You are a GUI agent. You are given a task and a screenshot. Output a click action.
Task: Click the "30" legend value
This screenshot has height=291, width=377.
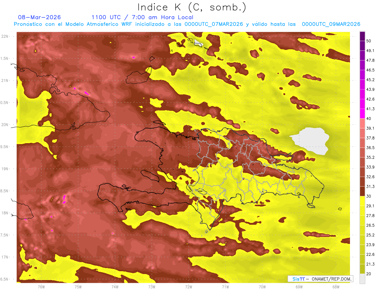[369, 196]
